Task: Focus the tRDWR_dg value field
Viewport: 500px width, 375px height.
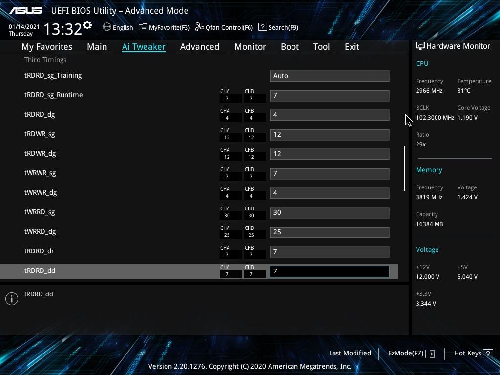Action: [330, 154]
